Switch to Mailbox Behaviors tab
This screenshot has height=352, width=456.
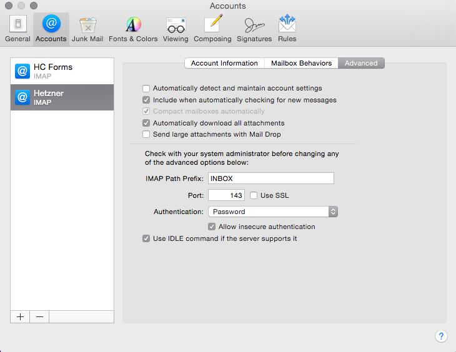coord(301,63)
